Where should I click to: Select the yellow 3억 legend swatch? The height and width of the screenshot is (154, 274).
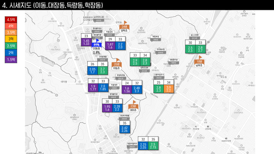[11, 39]
